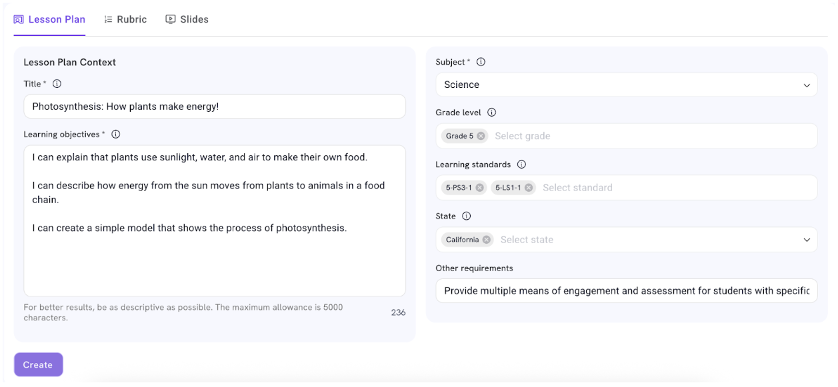Click the Grade level info icon

click(492, 113)
